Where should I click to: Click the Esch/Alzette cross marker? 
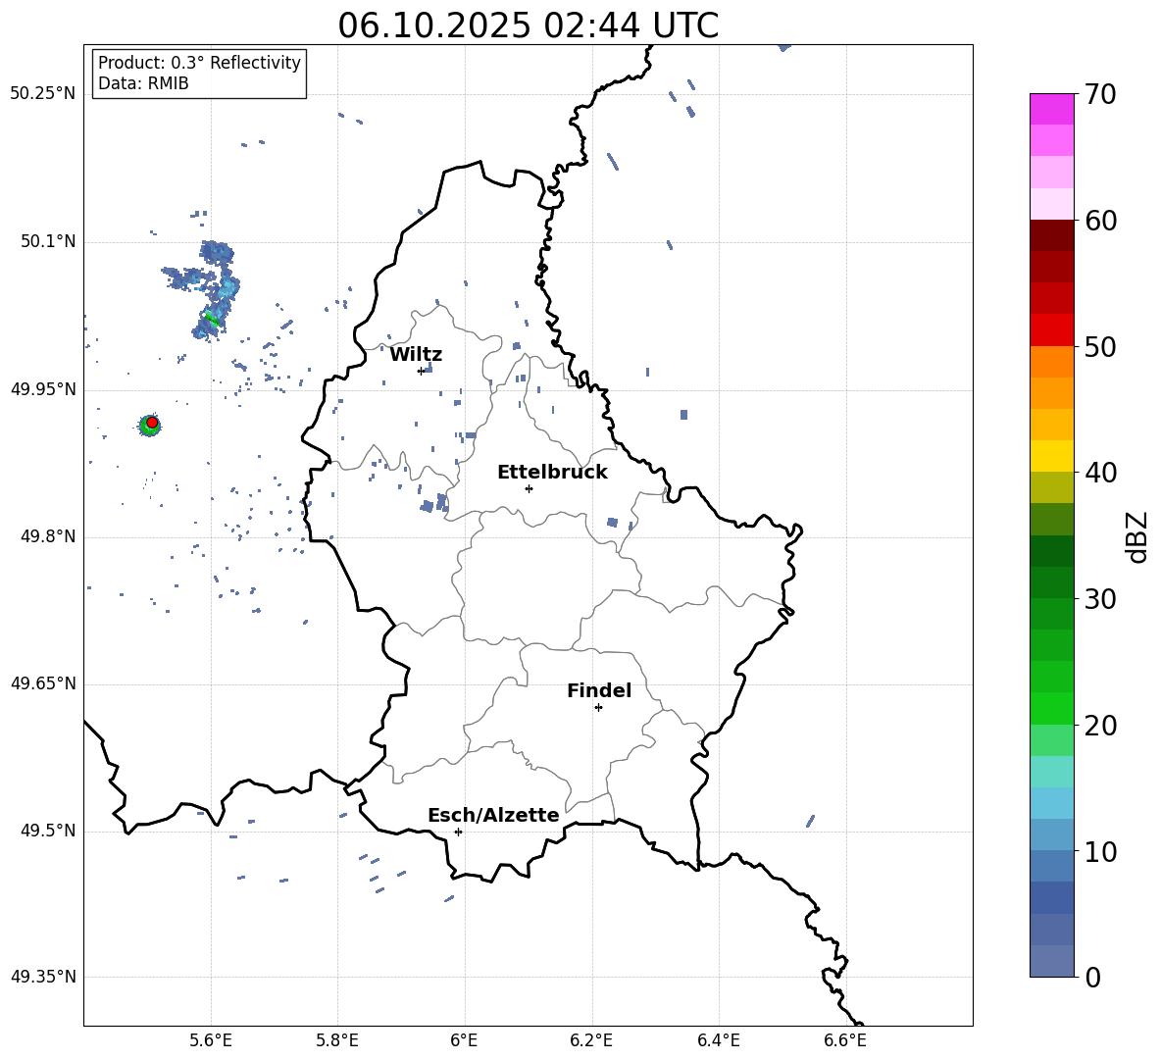[458, 832]
